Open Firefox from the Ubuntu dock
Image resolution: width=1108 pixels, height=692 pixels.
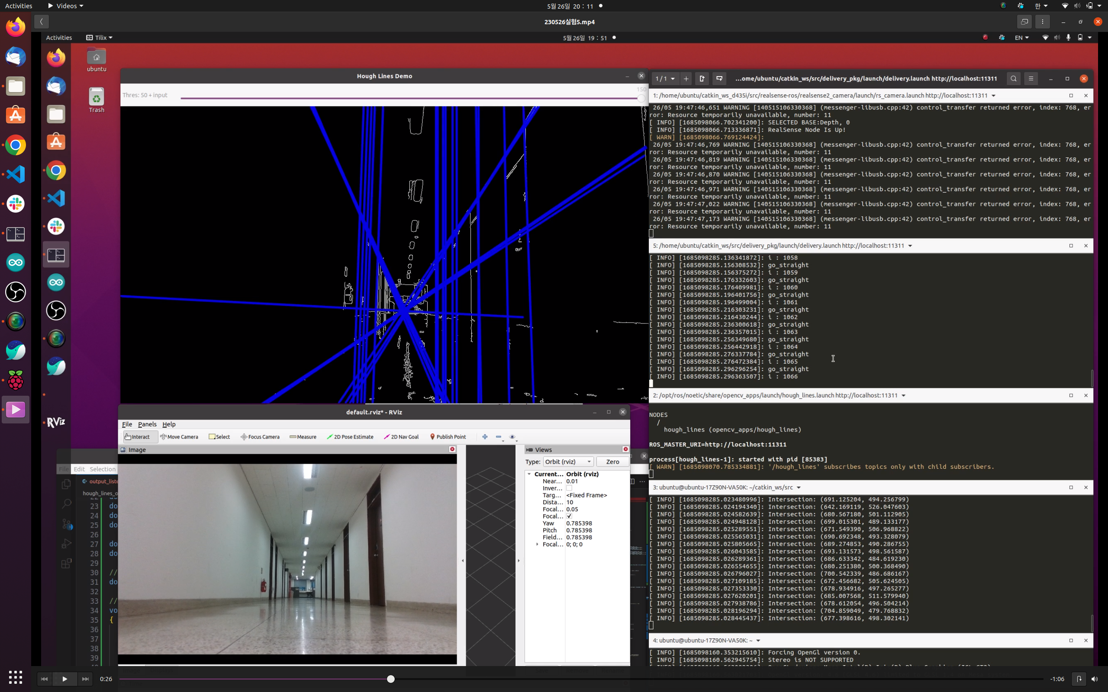point(16,27)
